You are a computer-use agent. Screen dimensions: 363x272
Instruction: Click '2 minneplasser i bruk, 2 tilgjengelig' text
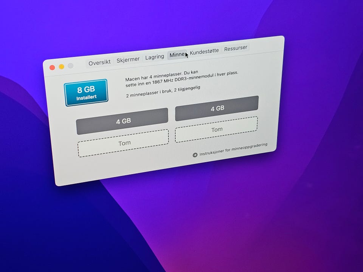tap(163, 91)
